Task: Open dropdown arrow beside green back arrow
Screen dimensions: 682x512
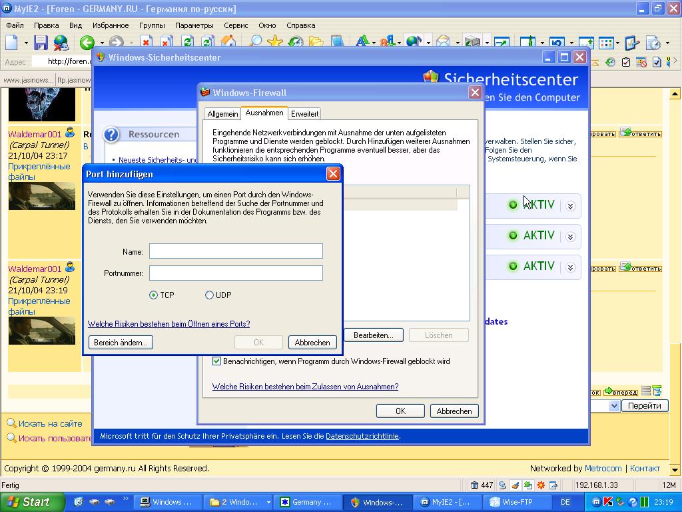Action: point(102,43)
